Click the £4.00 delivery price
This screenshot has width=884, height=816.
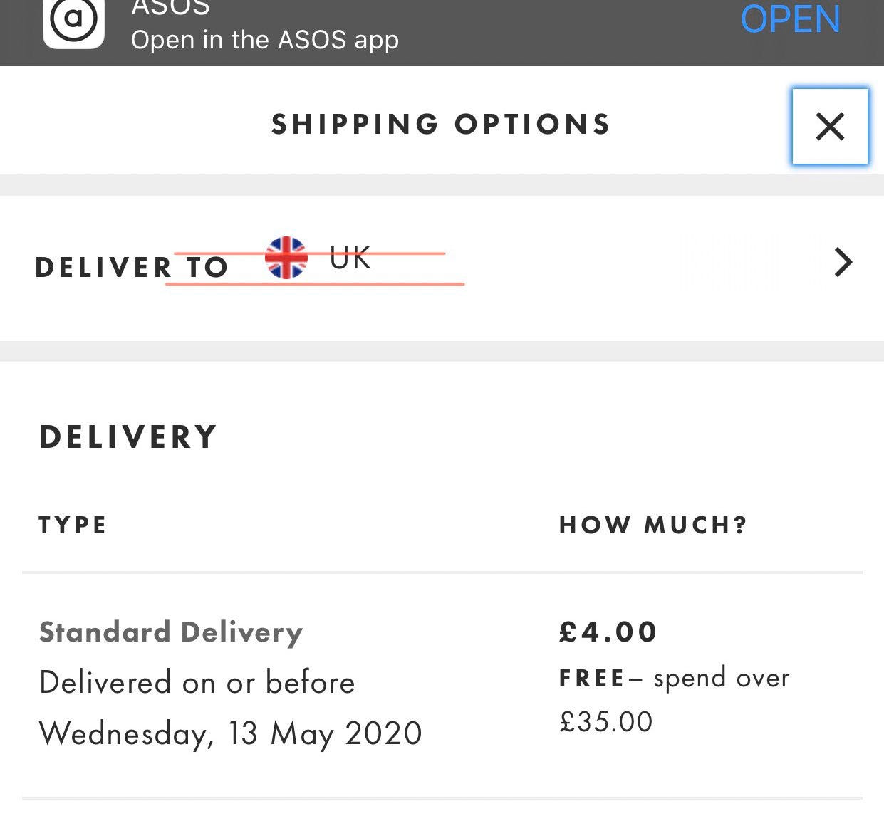click(x=608, y=632)
